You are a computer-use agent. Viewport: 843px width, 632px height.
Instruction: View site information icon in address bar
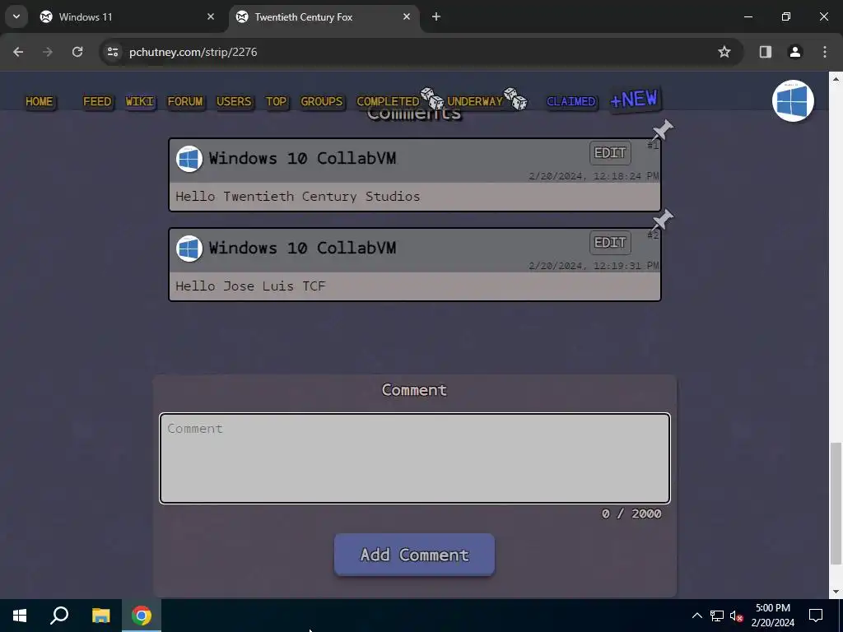[112, 52]
